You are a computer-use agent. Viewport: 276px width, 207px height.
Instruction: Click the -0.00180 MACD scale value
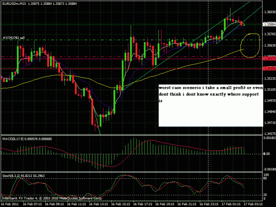point(269,169)
